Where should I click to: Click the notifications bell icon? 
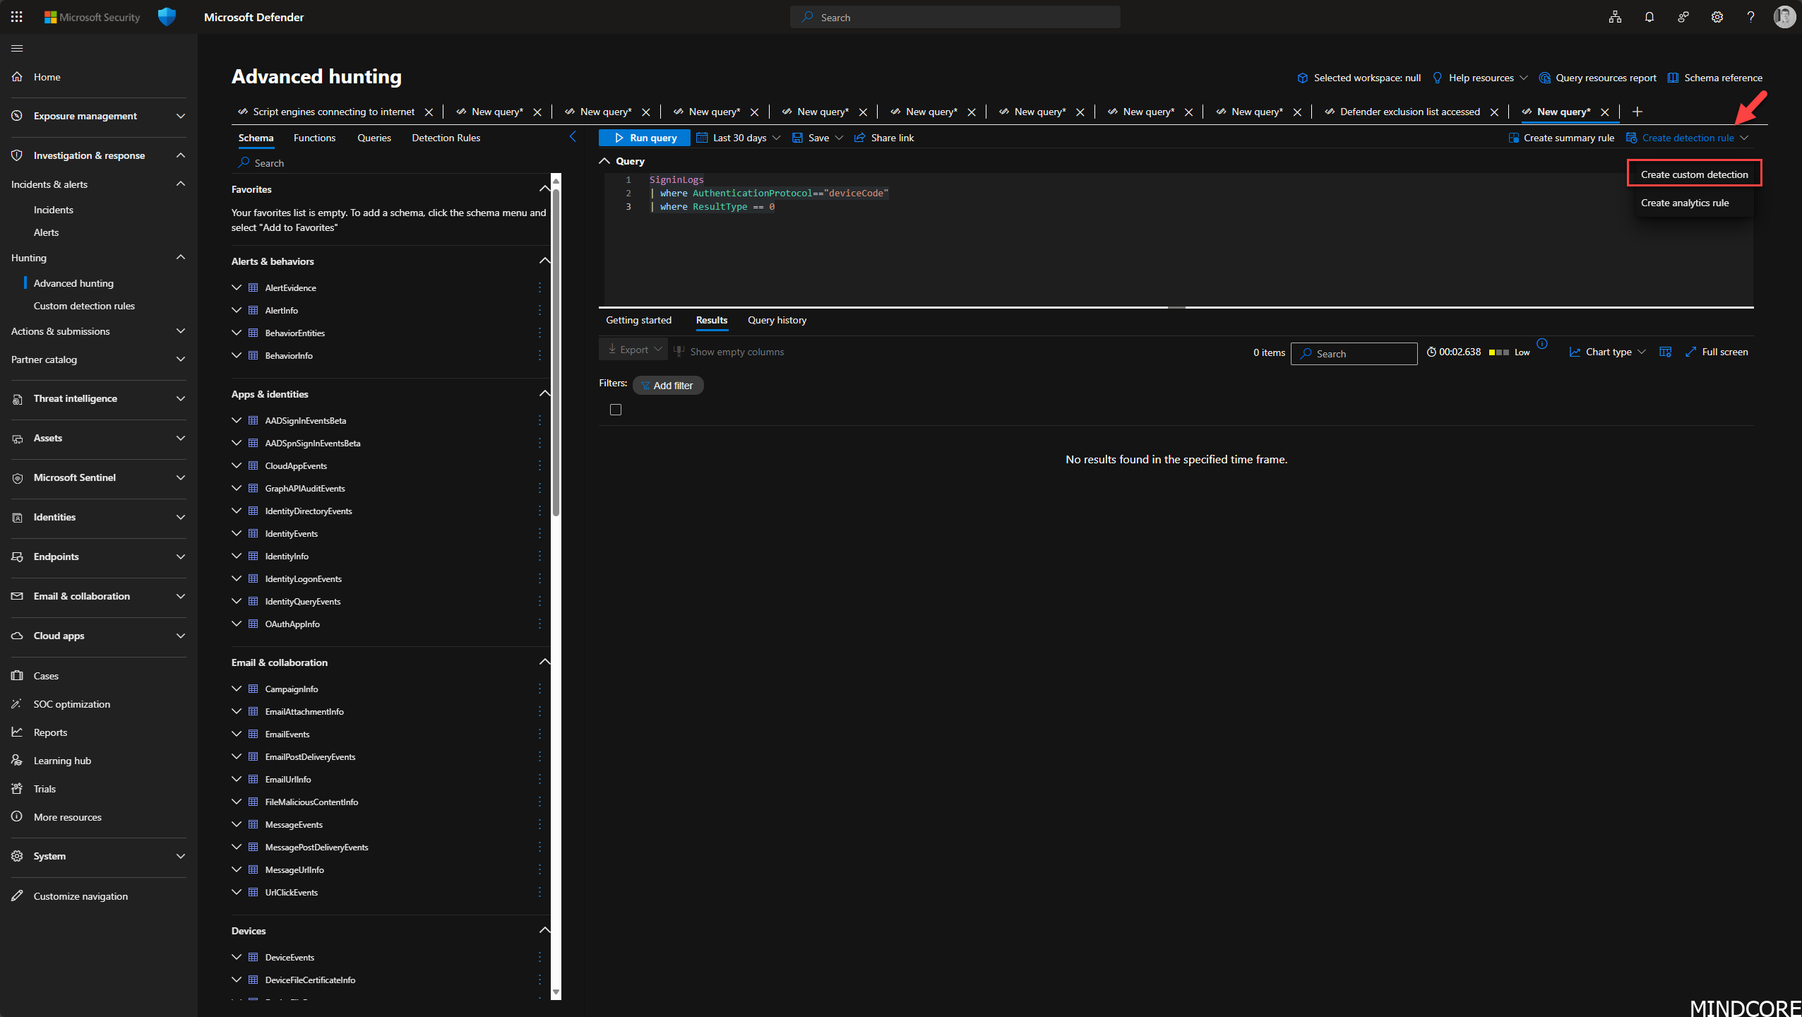point(1649,17)
